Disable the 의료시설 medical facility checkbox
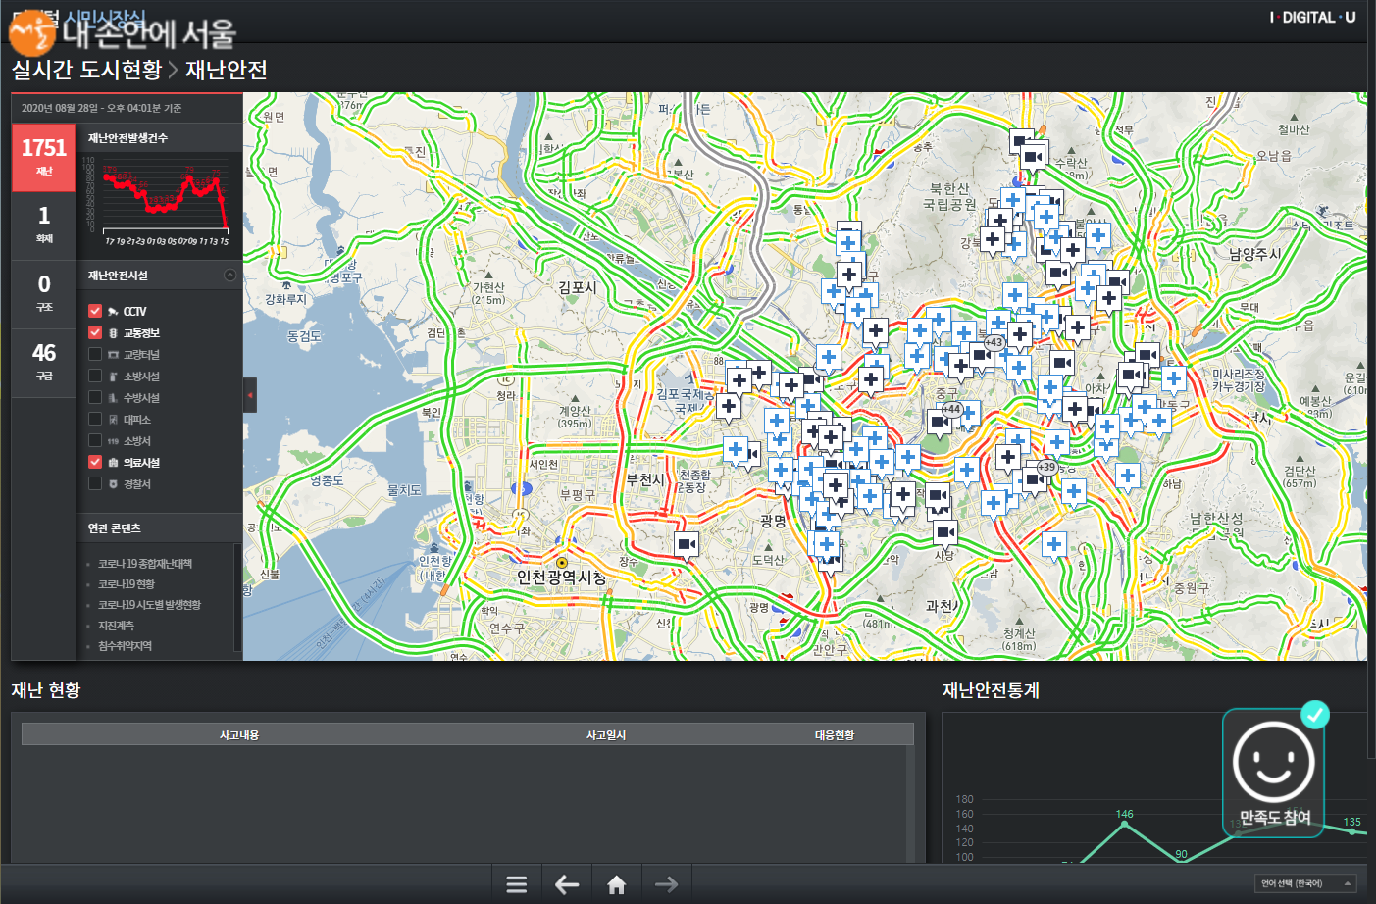Image resolution: width=1376 pixels, height=904 pixels. tap(95, 462)
